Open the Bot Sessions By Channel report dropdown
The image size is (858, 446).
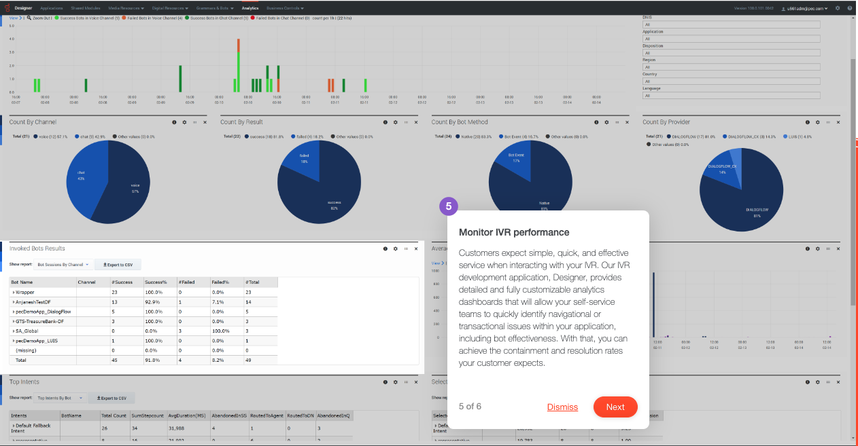click(63, 264)
